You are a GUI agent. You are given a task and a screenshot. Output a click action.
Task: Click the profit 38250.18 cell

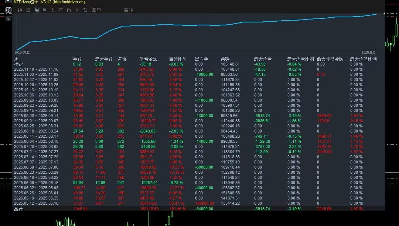(x=148, y=173)
